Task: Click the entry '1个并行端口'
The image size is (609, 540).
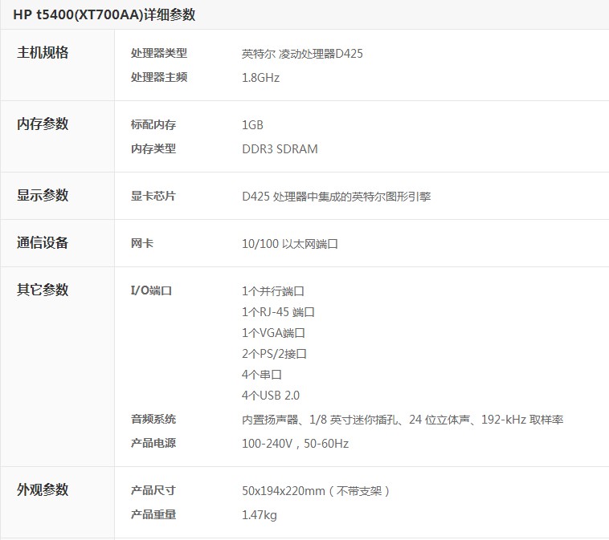Action: (x=273, y=291)
